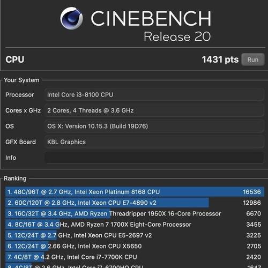Select Core i7-6700HQ ranking row
268x268 pixels.
pos(135,266)
